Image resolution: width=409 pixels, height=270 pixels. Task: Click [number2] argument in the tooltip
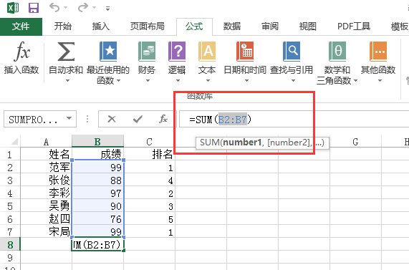289,143
